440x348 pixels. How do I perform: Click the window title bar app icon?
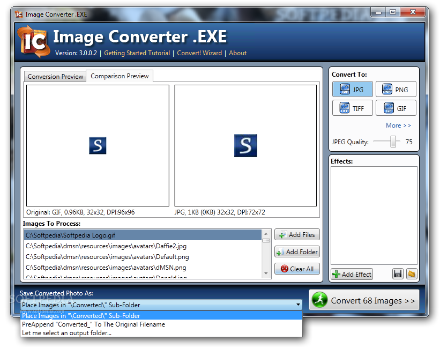coord(19,14)
